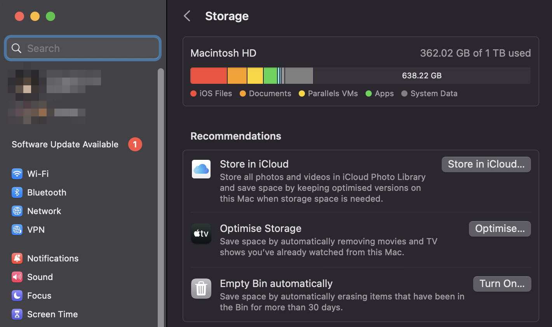Click the red update badge
Viewport: 552px width, 327px height.
(135, 144)
